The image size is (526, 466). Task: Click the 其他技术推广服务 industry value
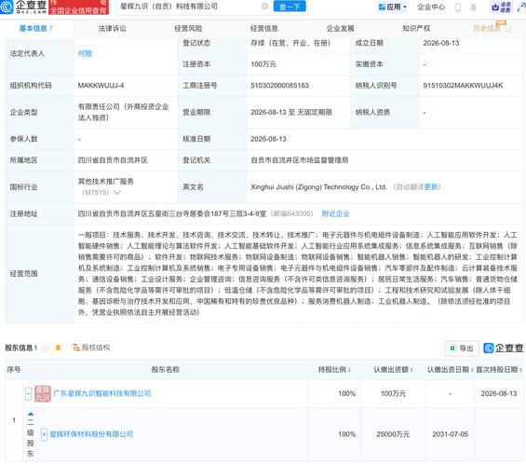pos(106,182)
